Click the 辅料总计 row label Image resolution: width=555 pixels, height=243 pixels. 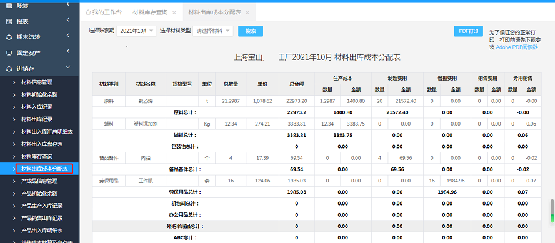[x=186, y=136]
